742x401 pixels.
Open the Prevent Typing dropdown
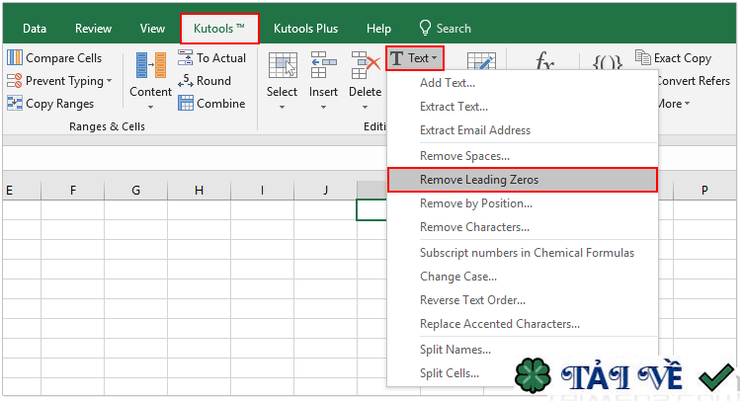[x=109, y=81]
